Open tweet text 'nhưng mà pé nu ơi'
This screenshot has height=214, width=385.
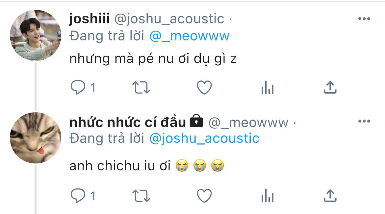129,59
